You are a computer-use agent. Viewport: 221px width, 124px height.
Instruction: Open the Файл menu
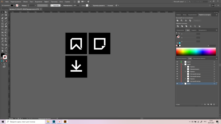(x=7, y=2)
